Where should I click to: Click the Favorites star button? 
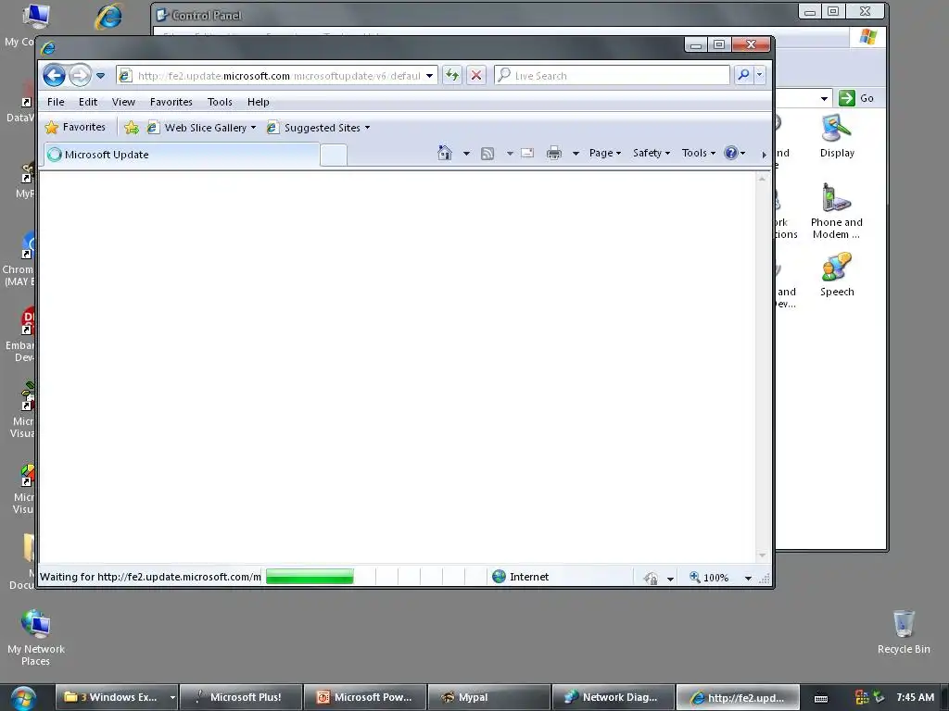tap(76, 127)
